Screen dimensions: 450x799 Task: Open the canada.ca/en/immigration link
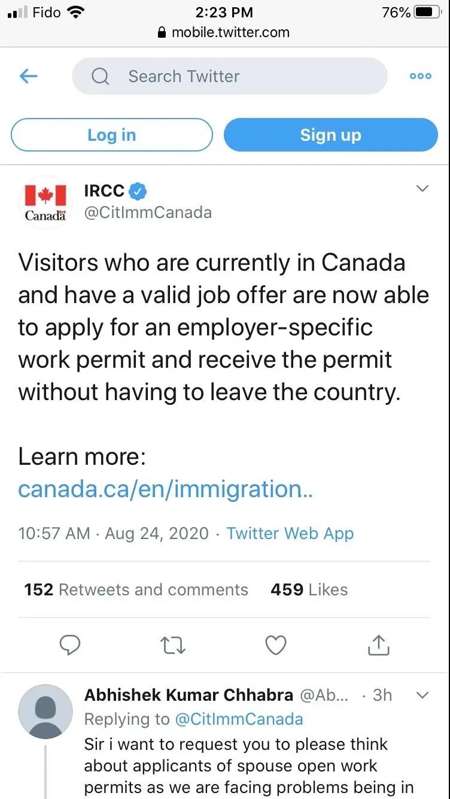(x=166, y=489)
